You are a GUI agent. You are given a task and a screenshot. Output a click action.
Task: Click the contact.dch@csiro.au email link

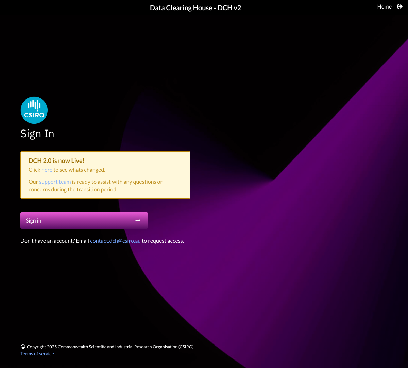coord(115,241)
